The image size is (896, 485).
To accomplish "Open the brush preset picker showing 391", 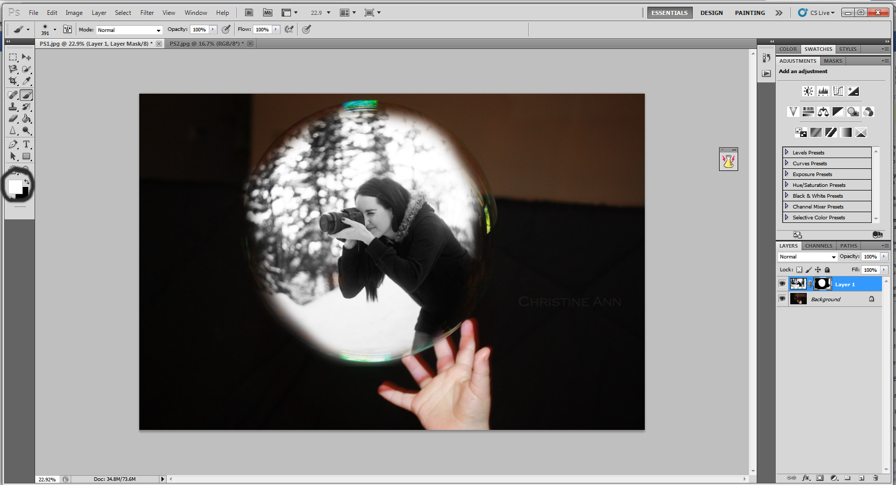I will tap(48, 29).
